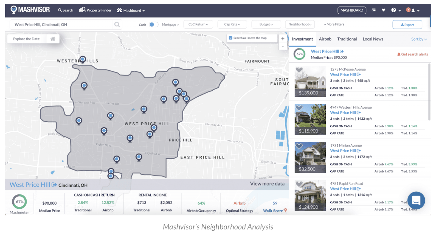Favorite the 1731 Minion Avenue property heart
This screenshot has height=236, width=439.
click(299, 146)
